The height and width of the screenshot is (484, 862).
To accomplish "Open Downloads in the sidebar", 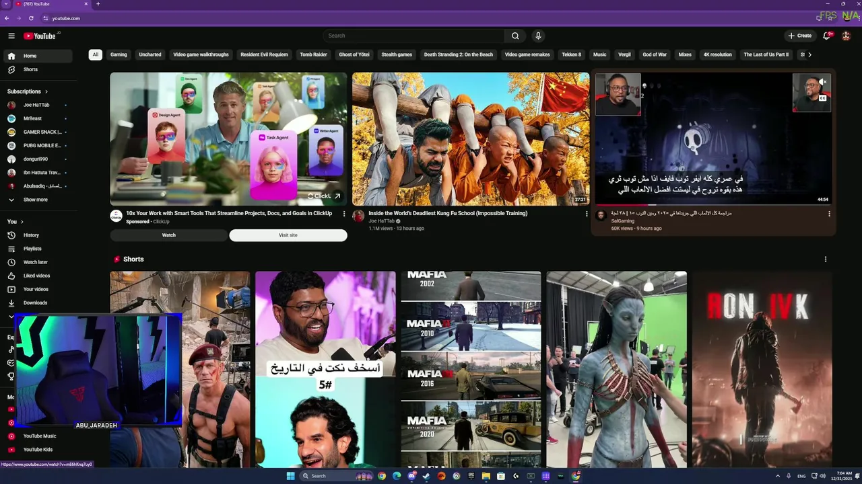I will pyautogui.click(x=39, y=302).
